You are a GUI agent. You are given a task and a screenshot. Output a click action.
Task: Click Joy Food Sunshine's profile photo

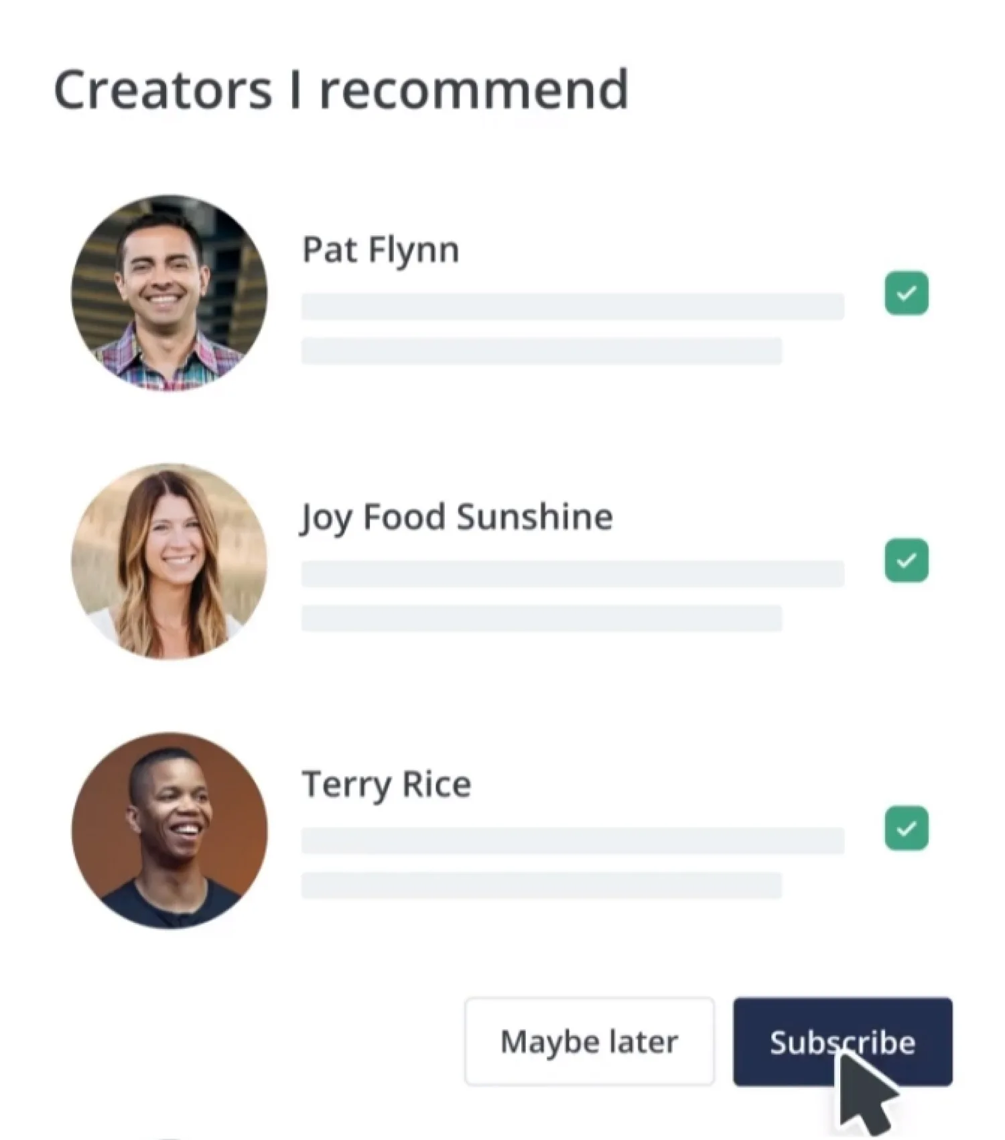[170, 561]
